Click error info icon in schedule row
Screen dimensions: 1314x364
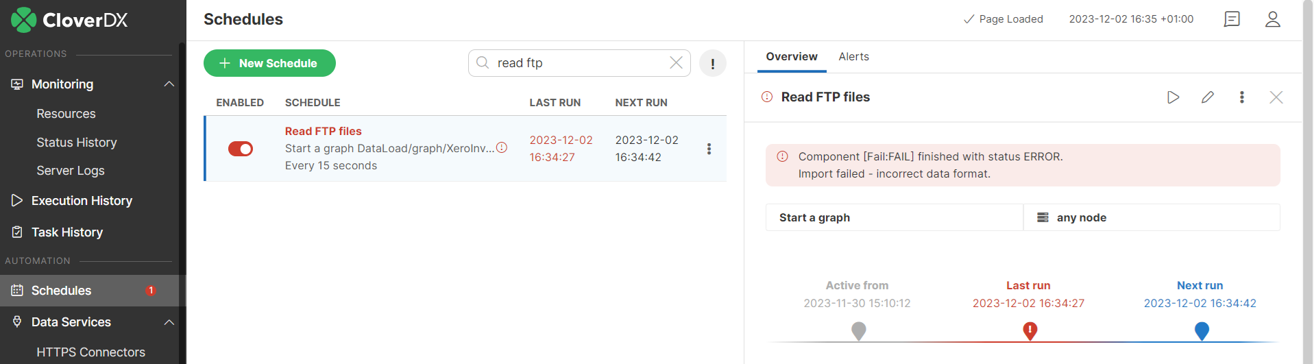click(502, 147)
